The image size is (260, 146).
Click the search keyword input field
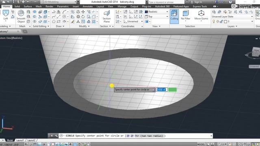(x=166, y=2)
